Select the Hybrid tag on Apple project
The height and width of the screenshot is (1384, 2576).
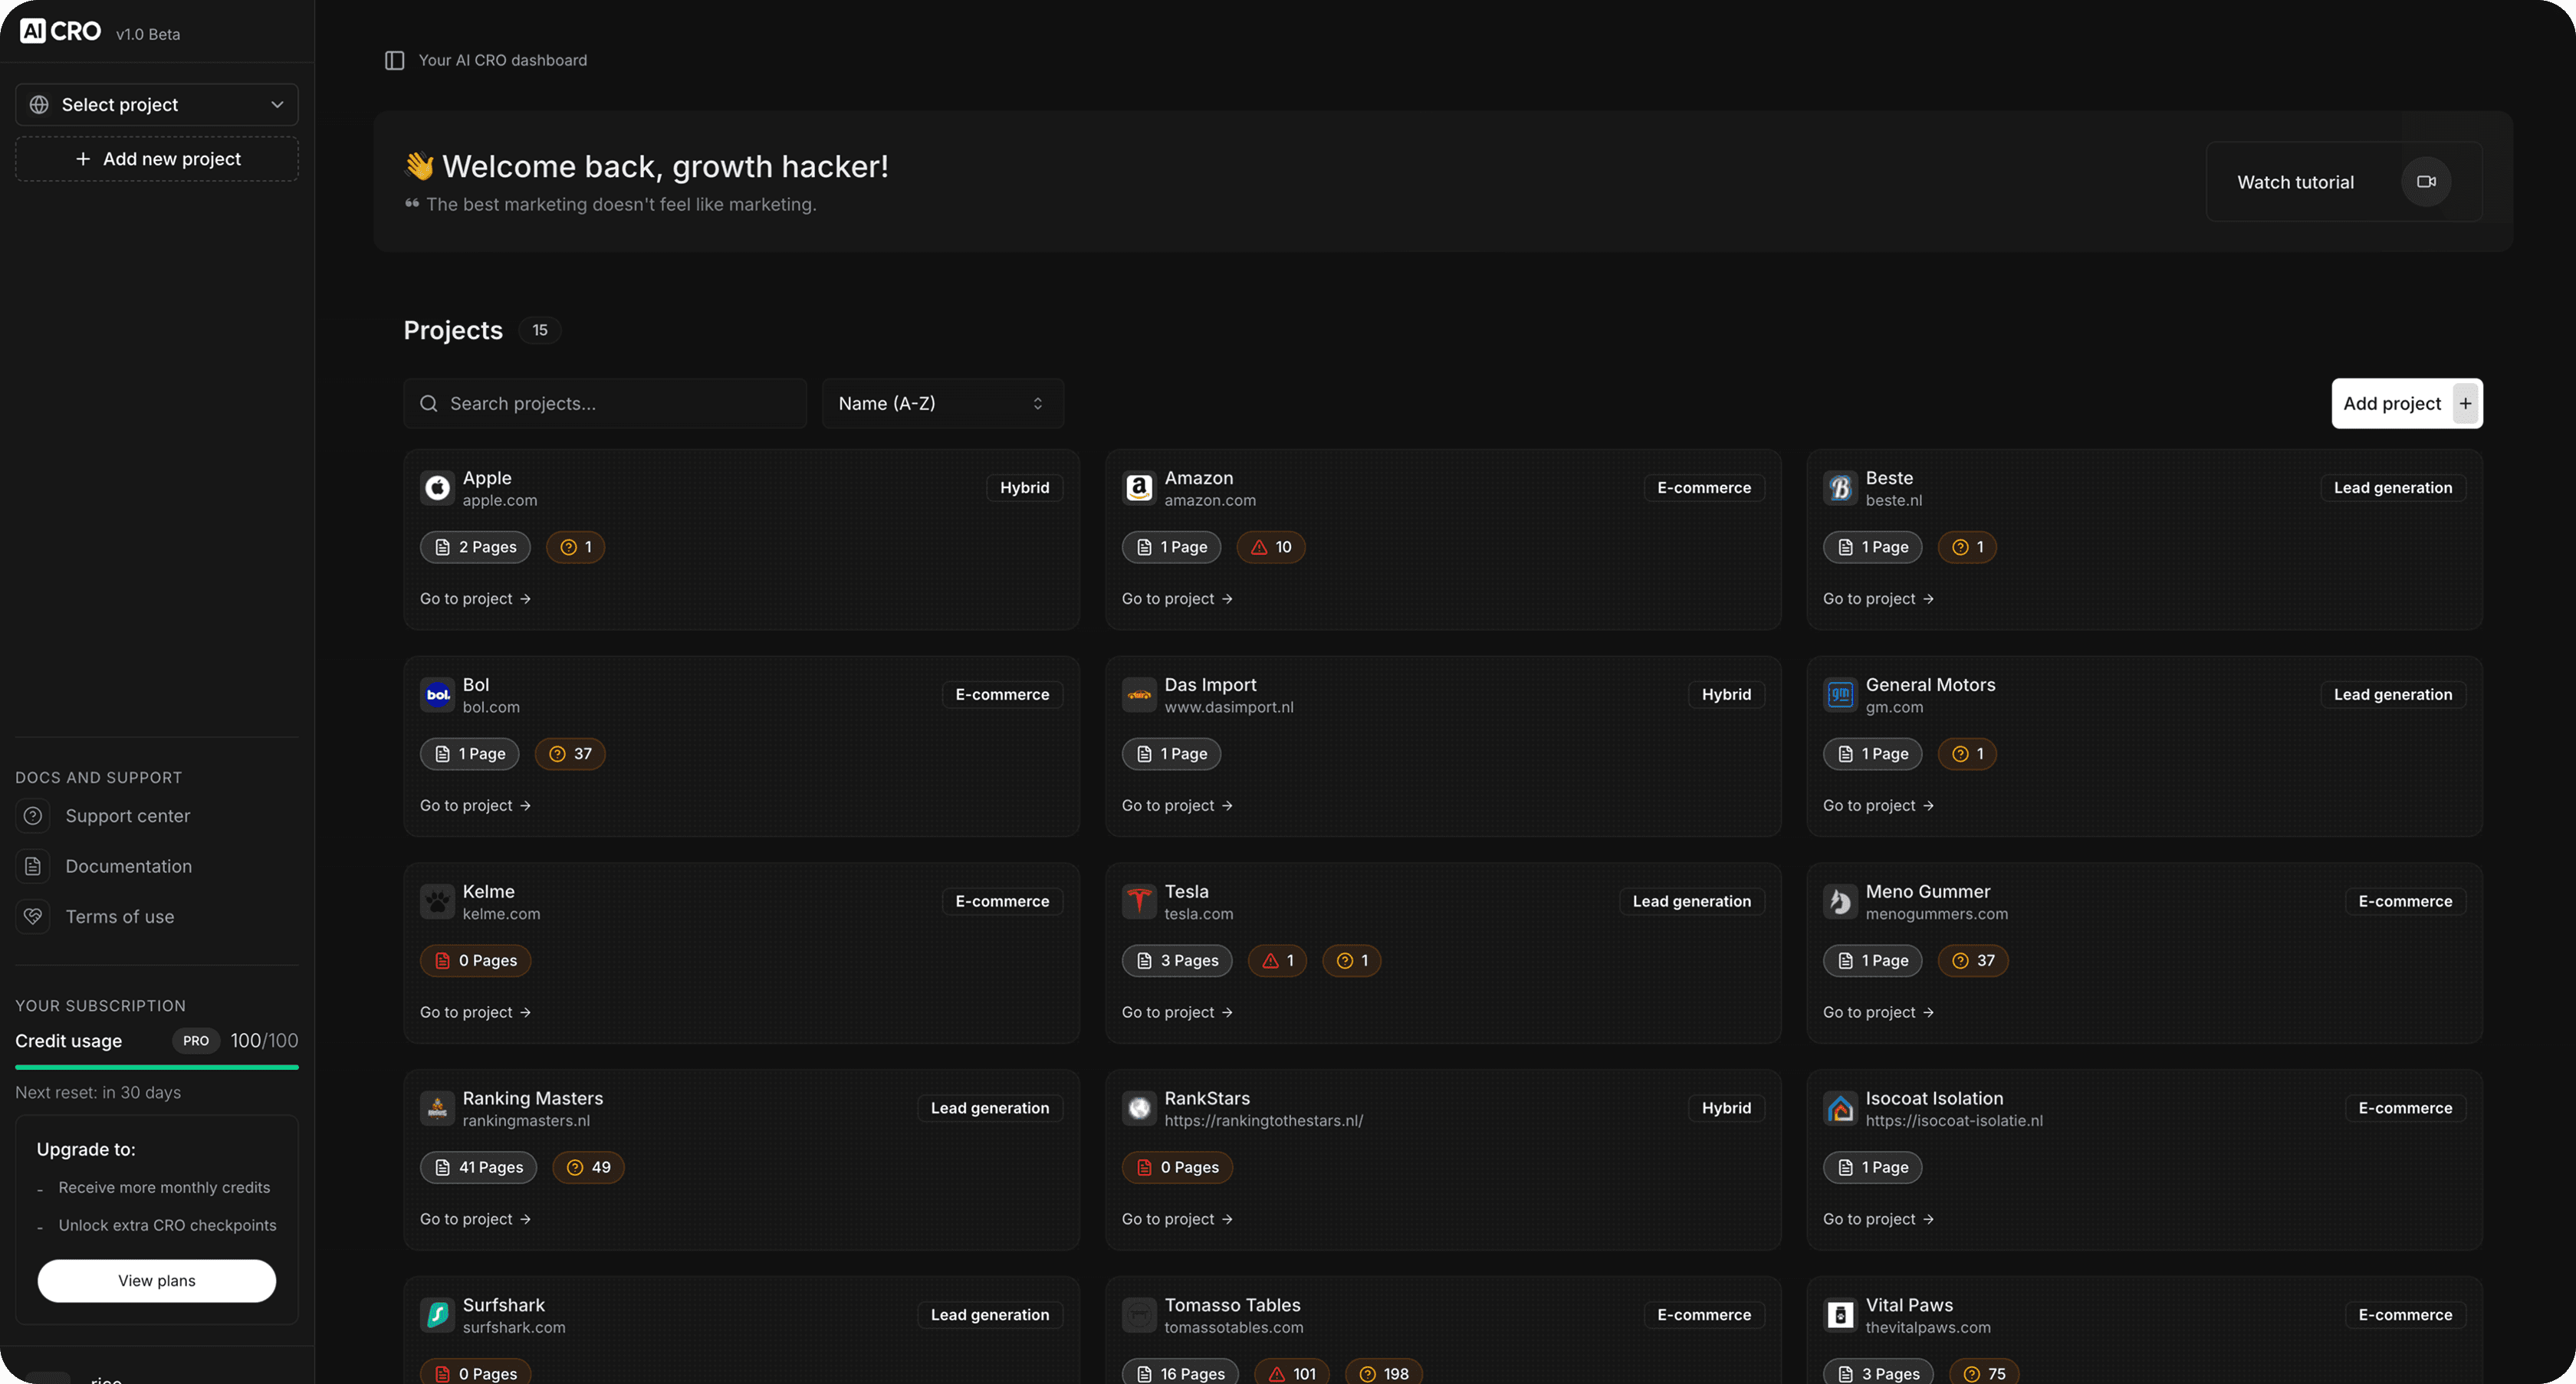click(x=1024, y=487)
